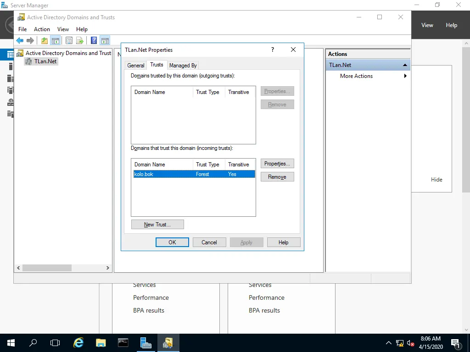Click outgoing trusts Trust Type column header
The image size is (470, 352).
pos(209,92)
